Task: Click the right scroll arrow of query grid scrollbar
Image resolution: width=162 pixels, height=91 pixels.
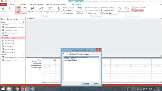Action: (161, 82)
